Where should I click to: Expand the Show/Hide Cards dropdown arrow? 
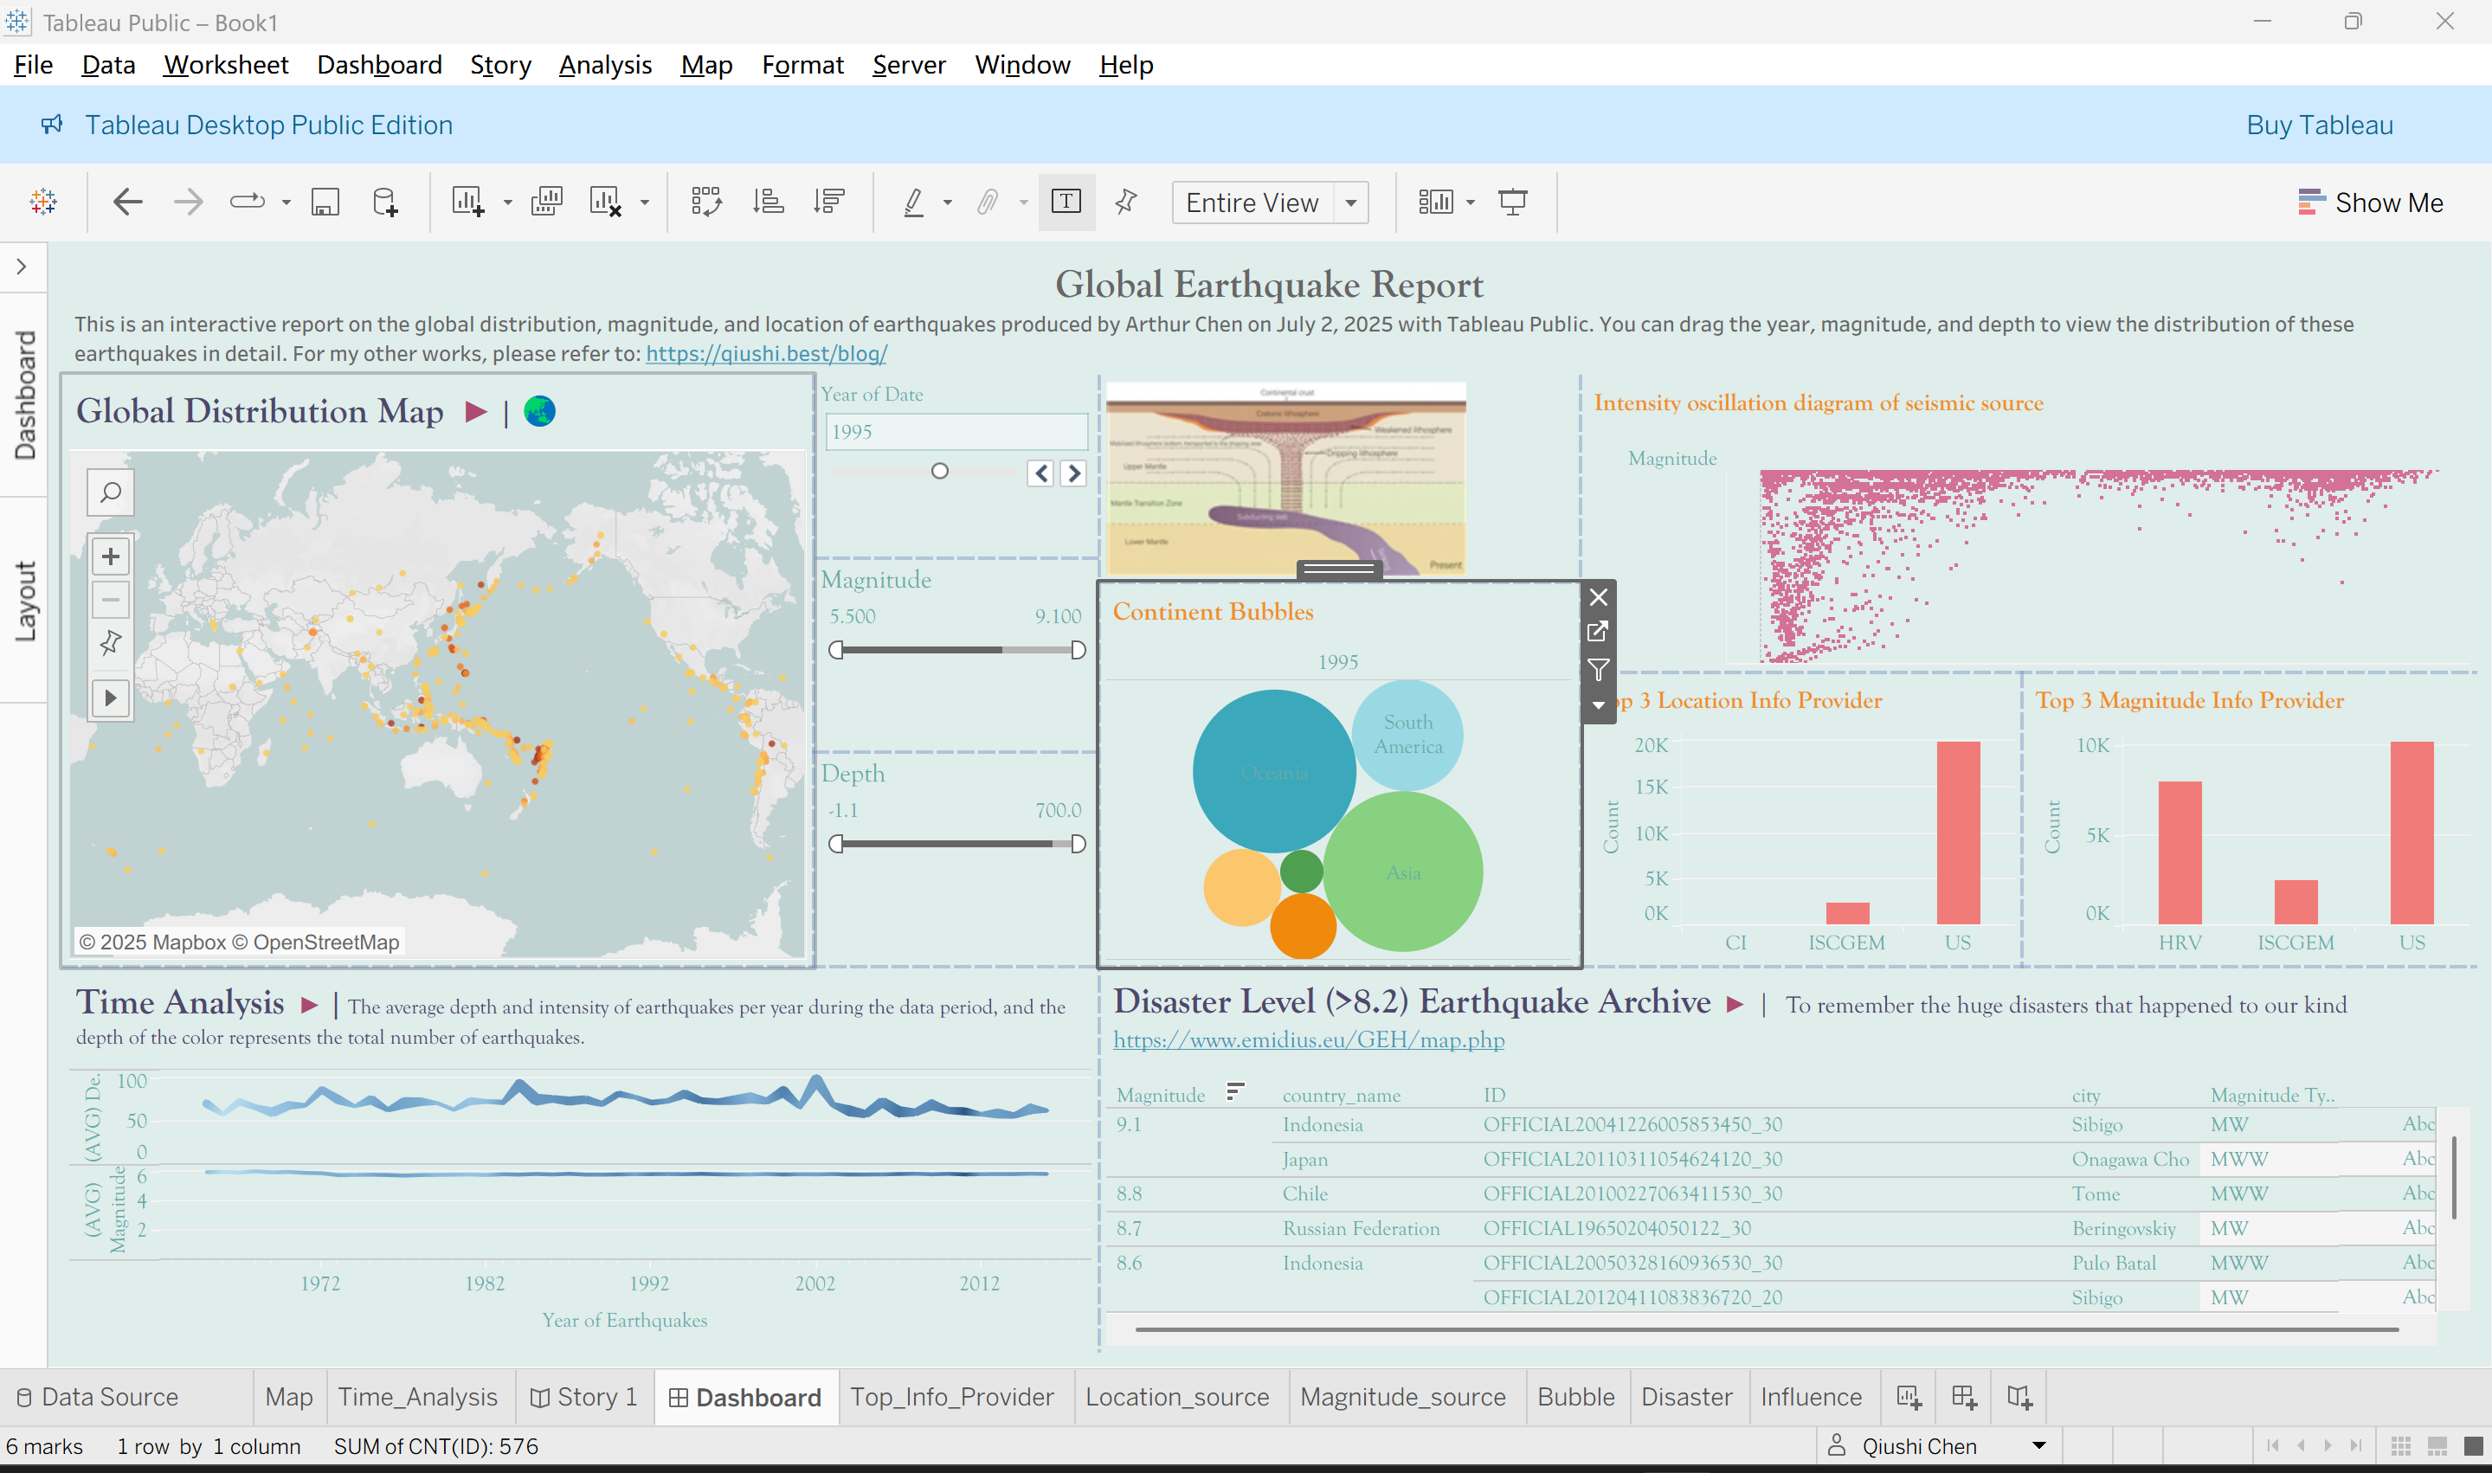coord(1471,203)
